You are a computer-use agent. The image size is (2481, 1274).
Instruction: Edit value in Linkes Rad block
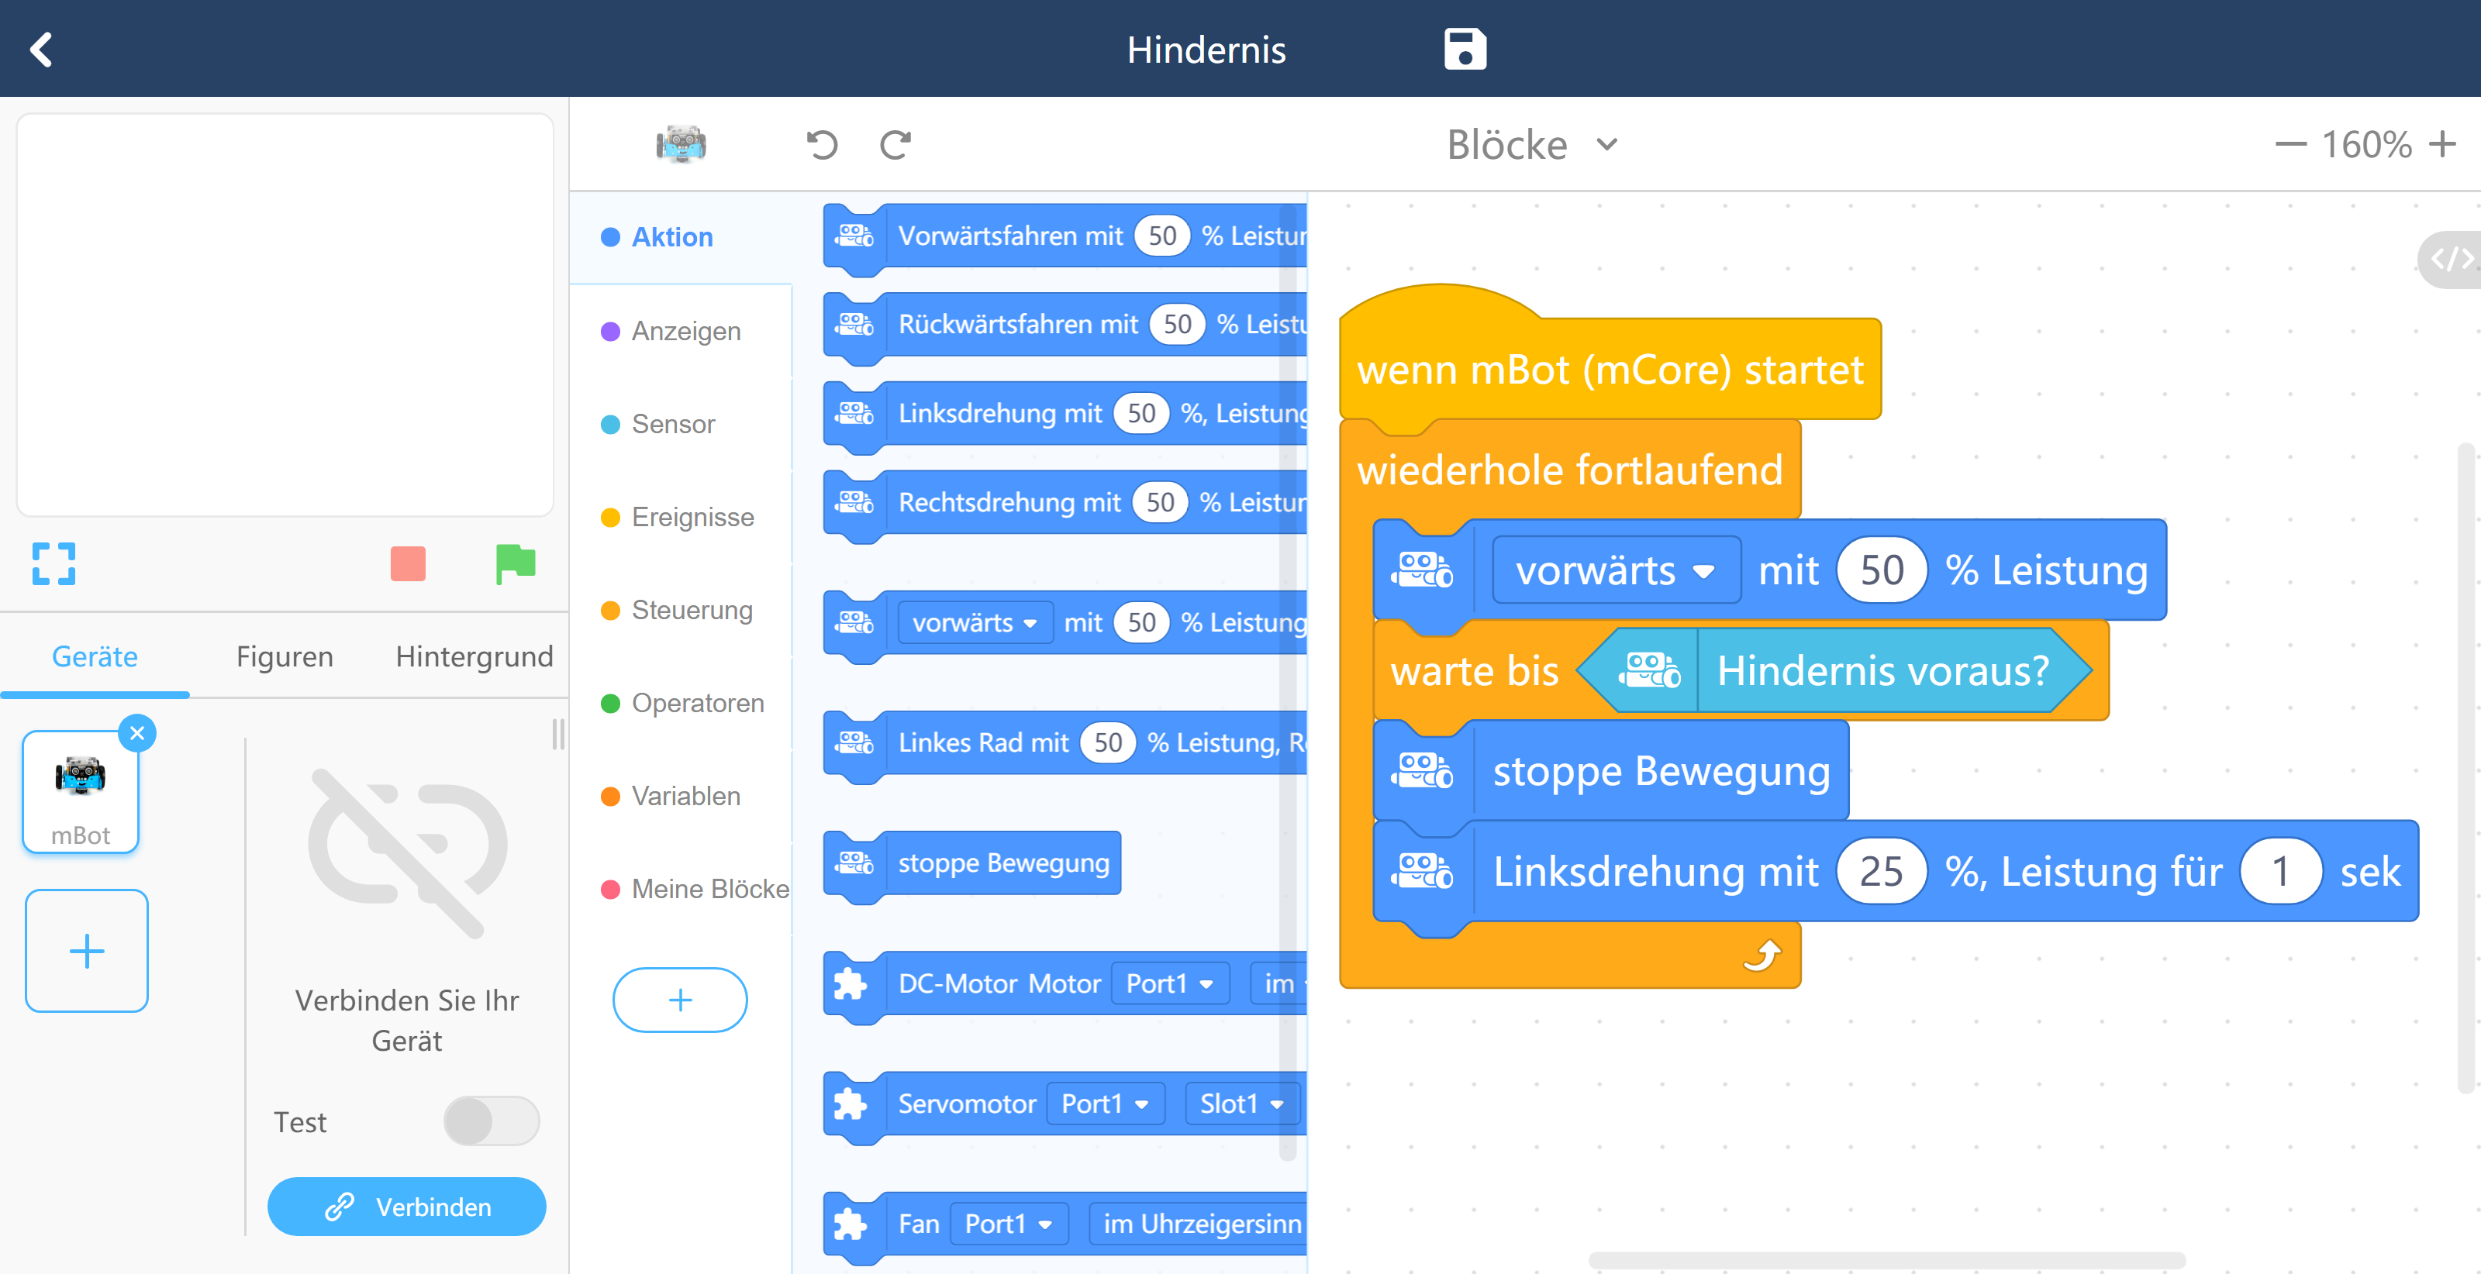click(1108, 742)
